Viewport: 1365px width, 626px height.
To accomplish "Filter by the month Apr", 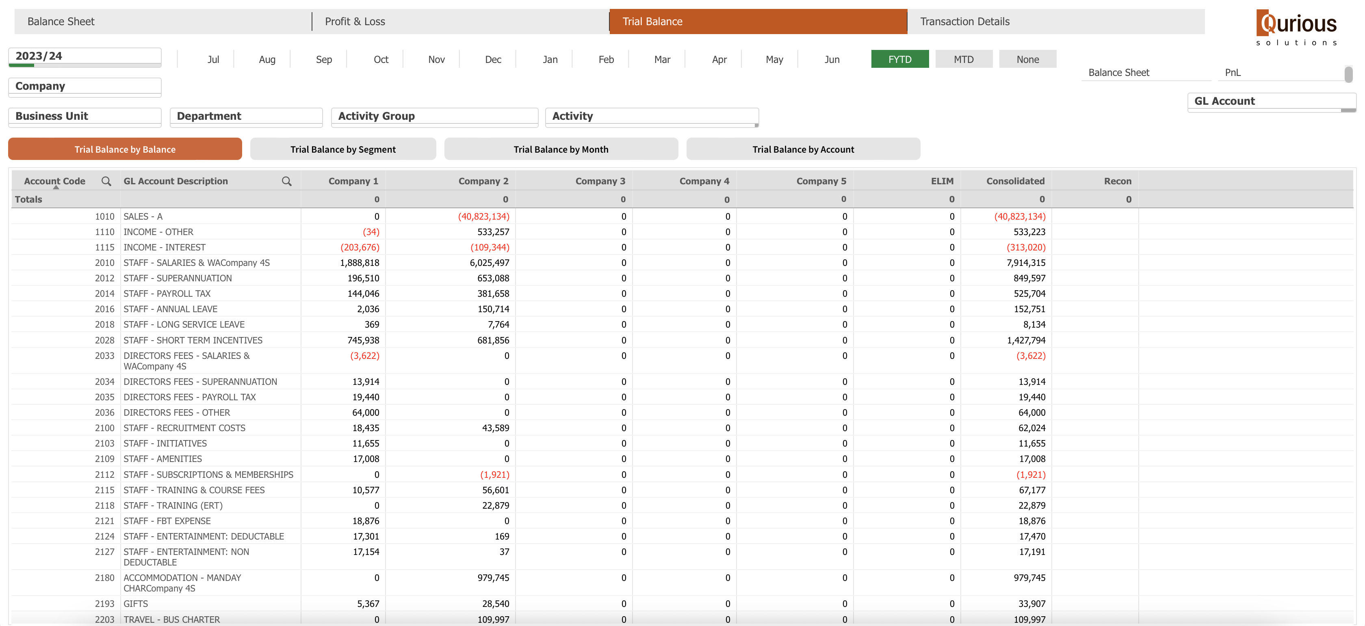I will pos(719,59).
